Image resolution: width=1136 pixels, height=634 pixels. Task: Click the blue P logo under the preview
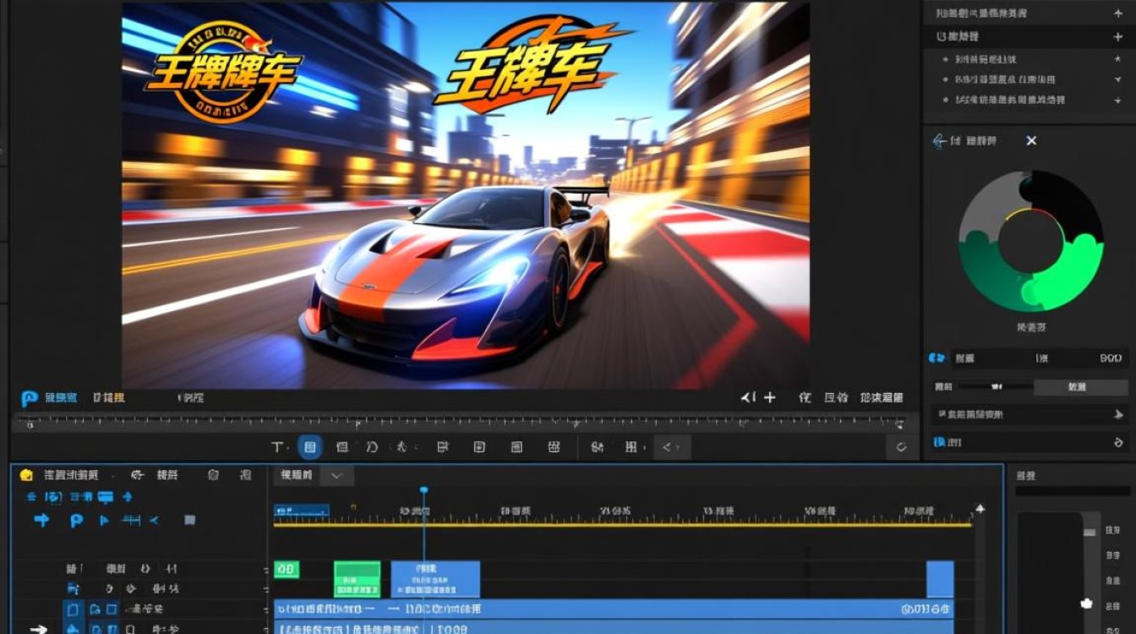[x=30, y=397]
